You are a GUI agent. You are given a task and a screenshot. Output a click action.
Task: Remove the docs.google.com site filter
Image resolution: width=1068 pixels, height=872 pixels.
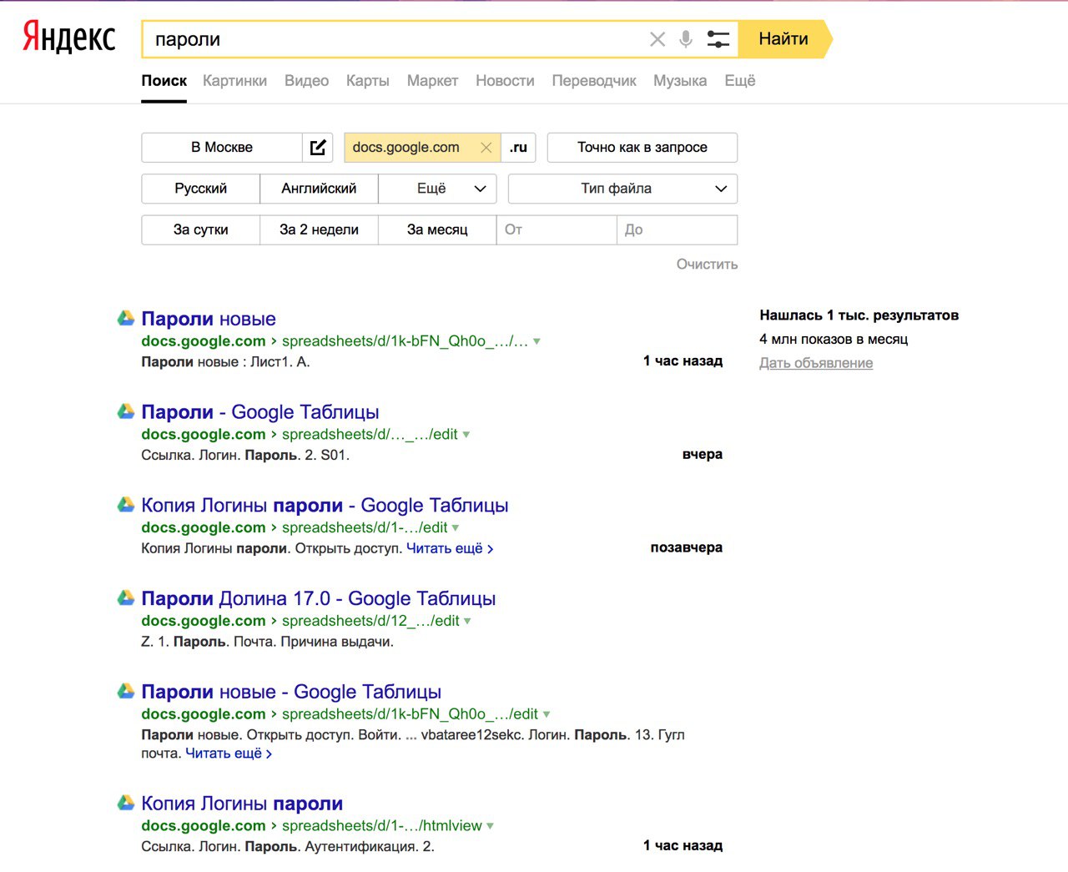point(486,148)
